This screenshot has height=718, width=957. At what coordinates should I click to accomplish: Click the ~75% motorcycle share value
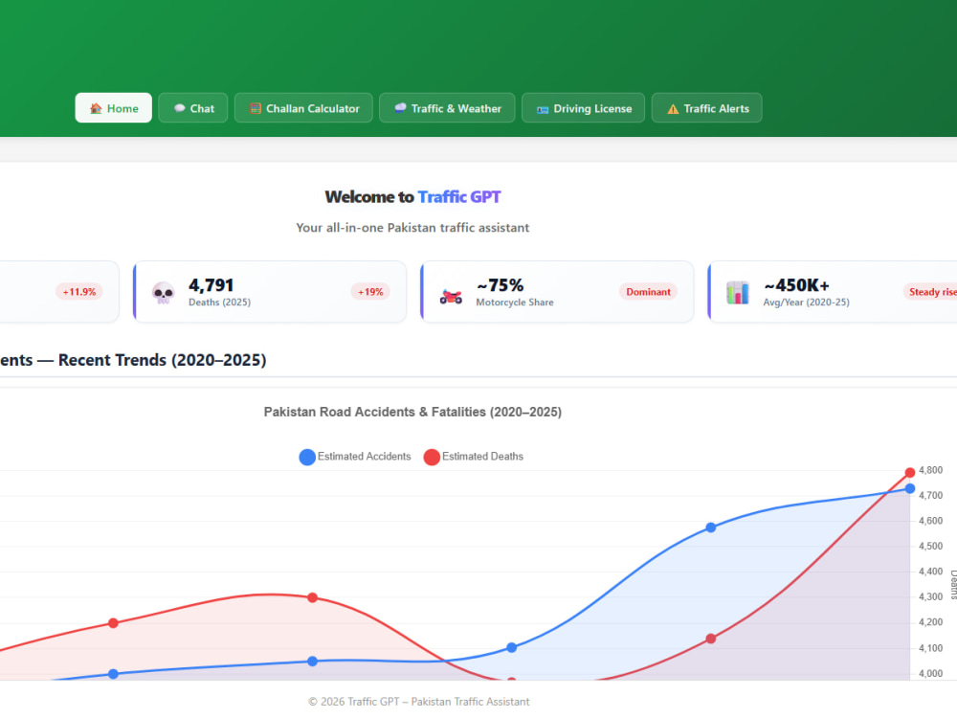click(x=500, y=285)
